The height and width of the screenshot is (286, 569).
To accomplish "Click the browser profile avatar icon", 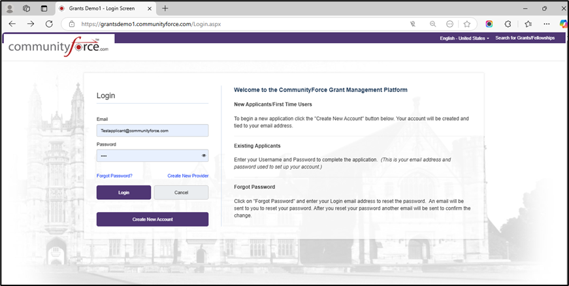I will click(10, 8).
